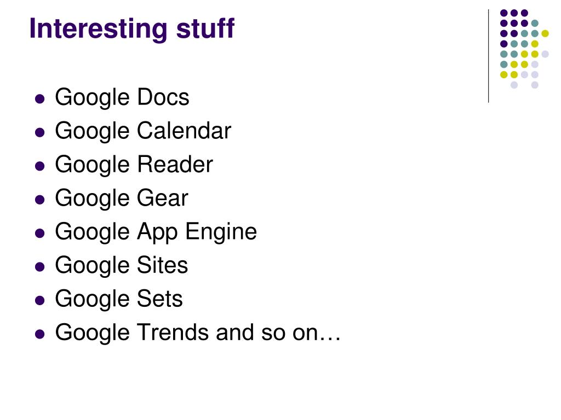Select the Google App Engine text line
This screenshot has height=420, width=561.
click(156, 232)
